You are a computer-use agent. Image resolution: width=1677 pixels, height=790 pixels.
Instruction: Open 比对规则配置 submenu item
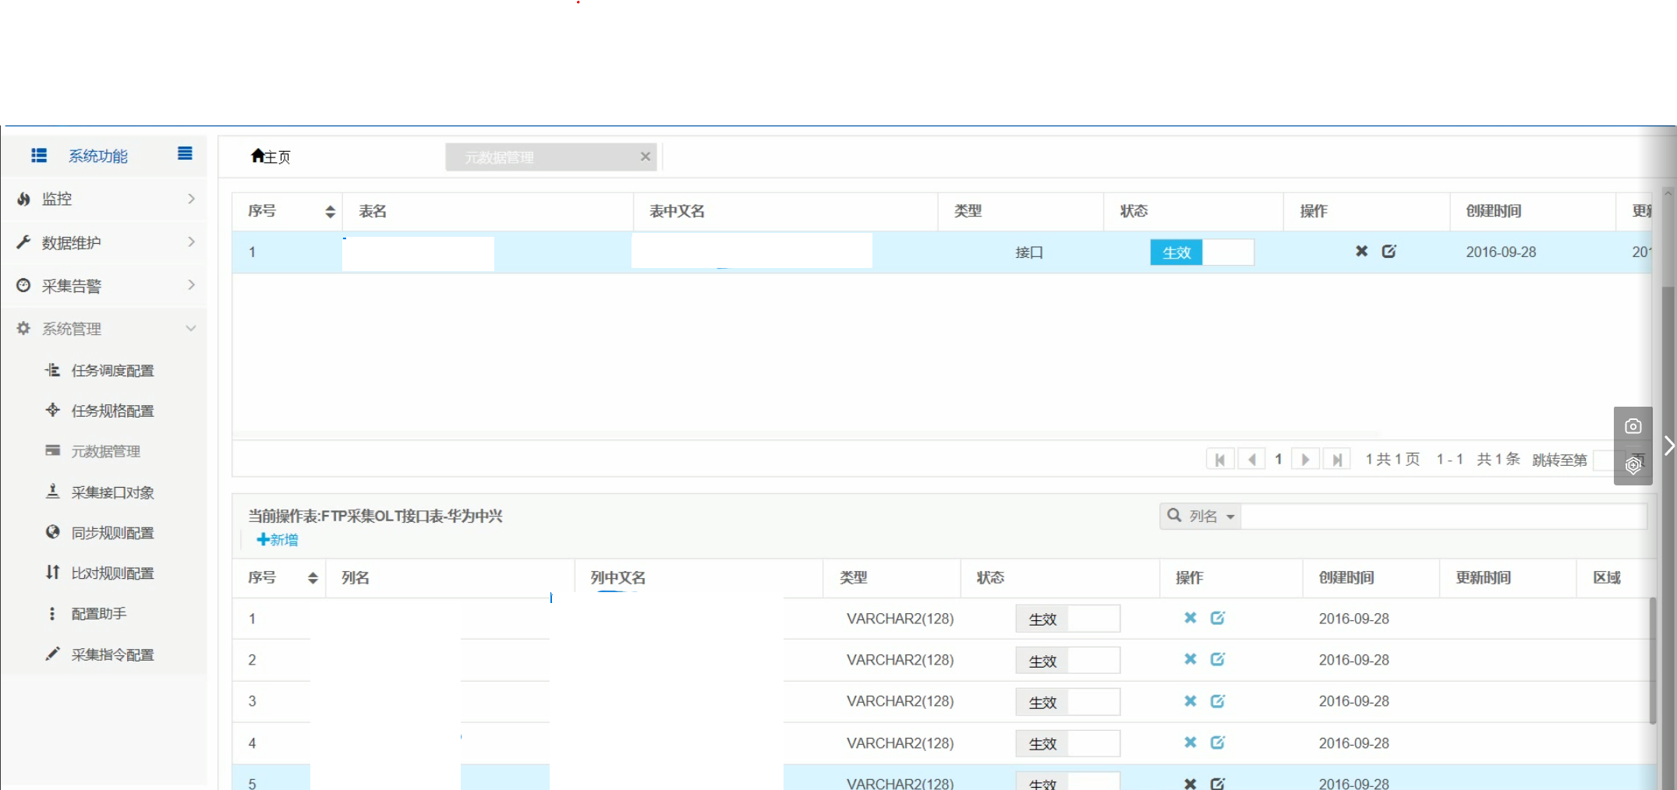[x=112, y=573]
